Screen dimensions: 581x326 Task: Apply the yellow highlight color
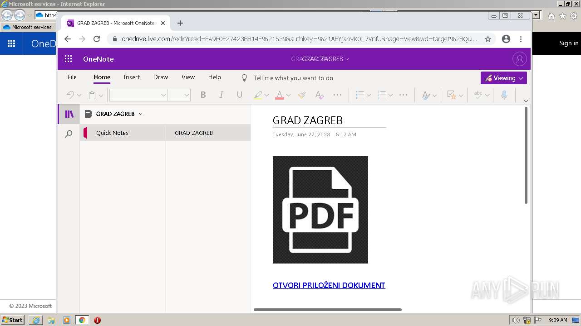[258, 95]
